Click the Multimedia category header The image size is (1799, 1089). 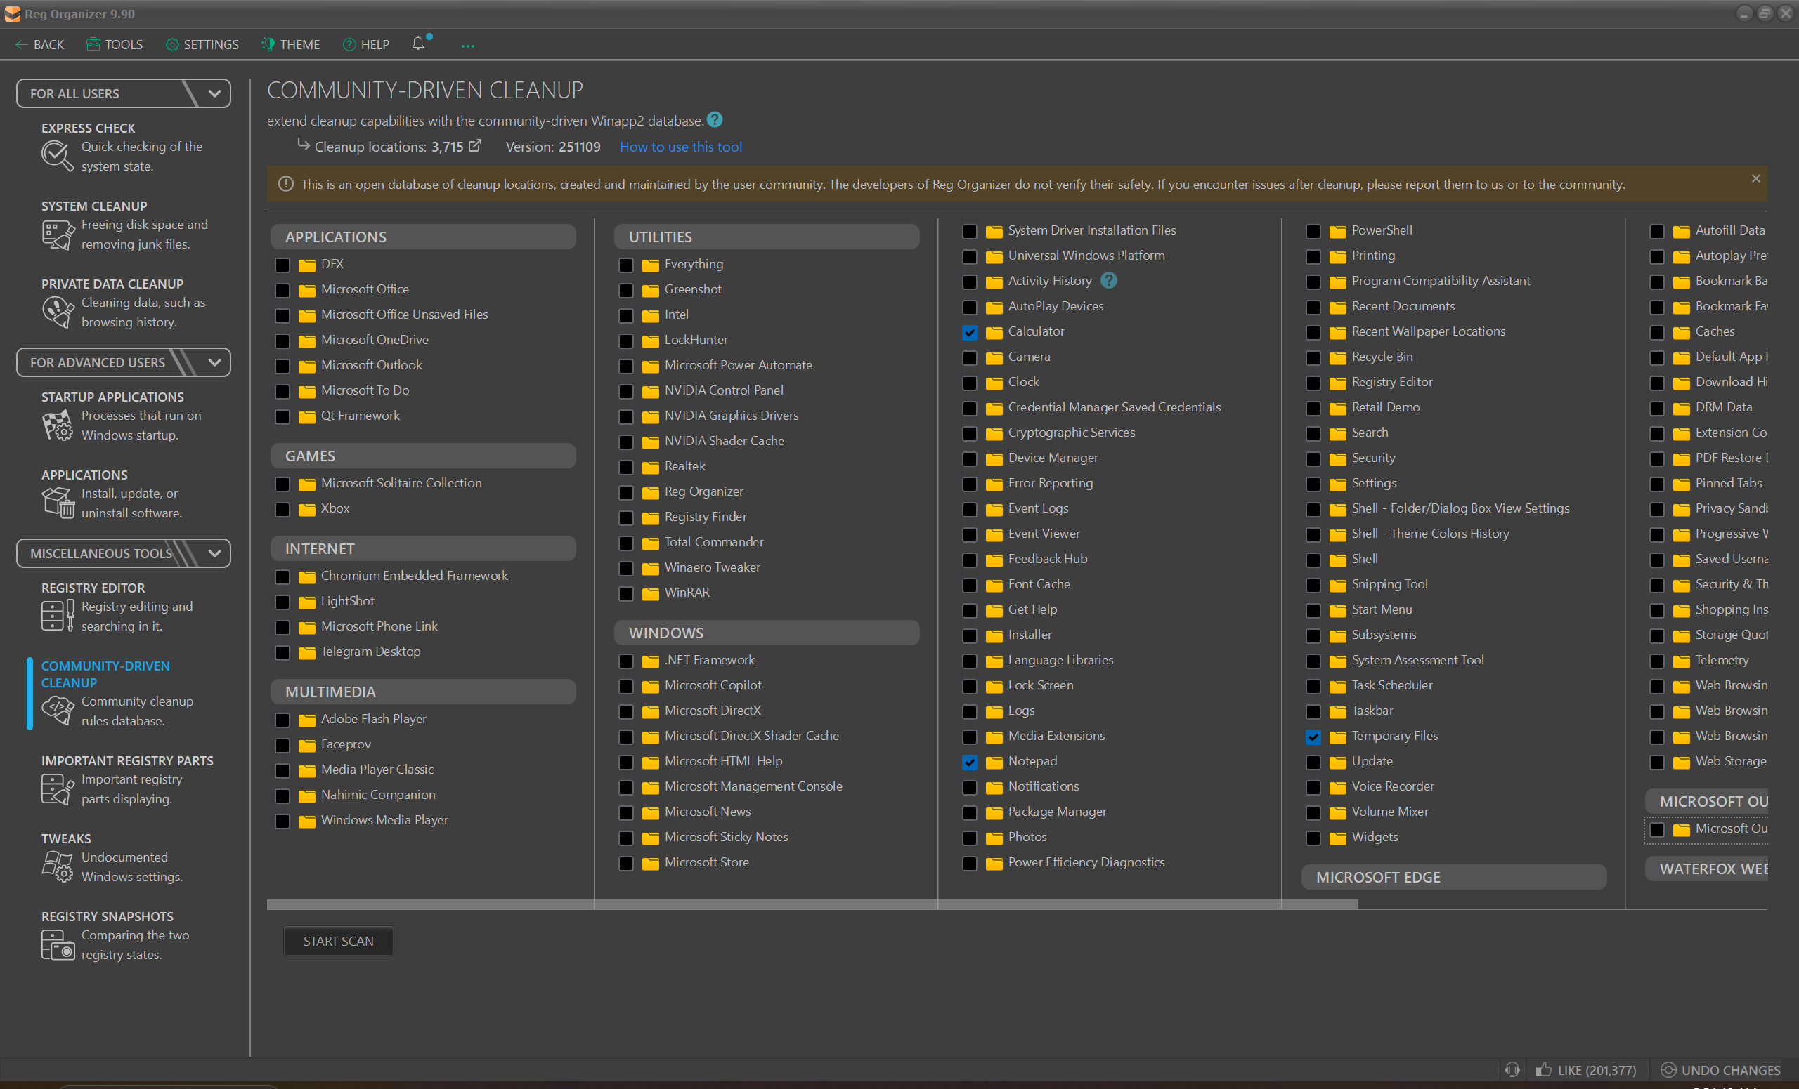click(x=424, y=691)
